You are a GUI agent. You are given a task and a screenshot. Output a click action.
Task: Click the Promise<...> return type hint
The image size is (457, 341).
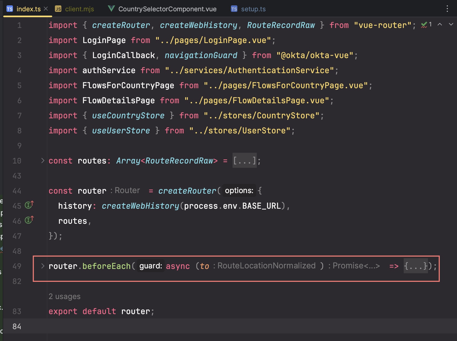(x=354, y=266)
